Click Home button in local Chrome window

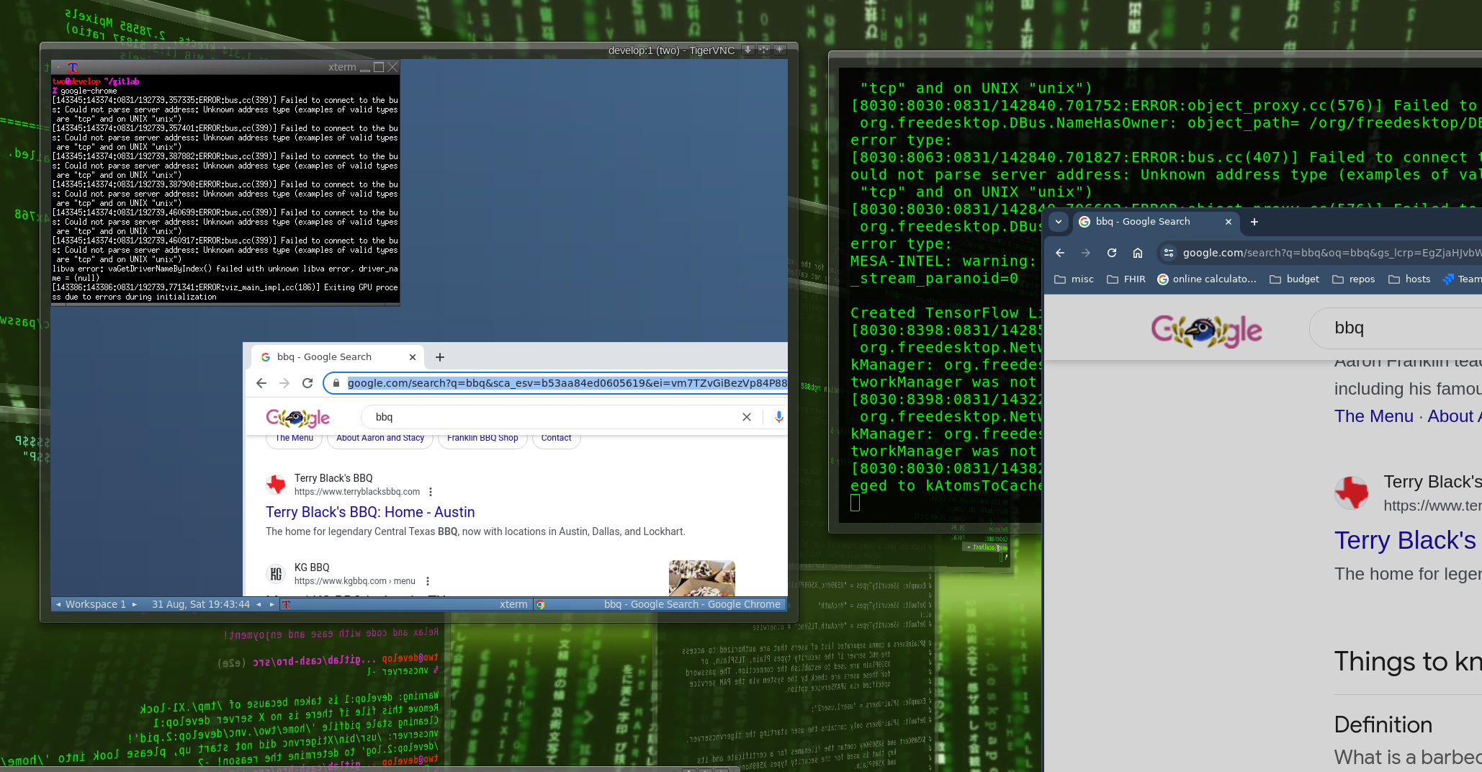[1138, 253]
